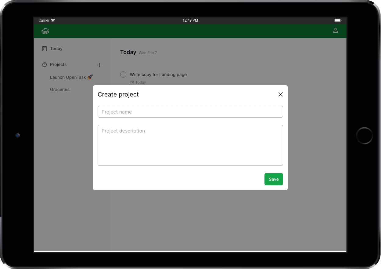Select Projects in the sidebar

[58, 64]
